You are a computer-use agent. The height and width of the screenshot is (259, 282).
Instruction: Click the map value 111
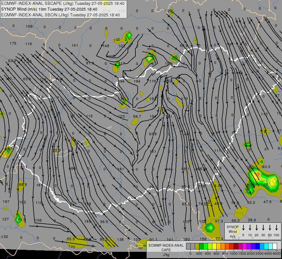coord(217,151)
